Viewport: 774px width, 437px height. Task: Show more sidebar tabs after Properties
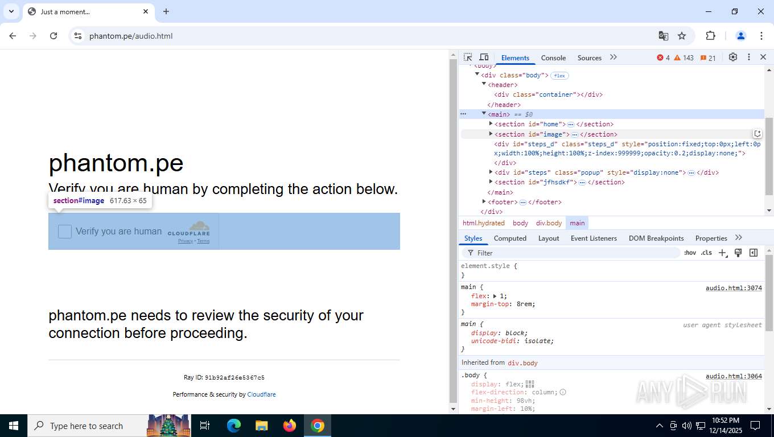coord(739,238)
